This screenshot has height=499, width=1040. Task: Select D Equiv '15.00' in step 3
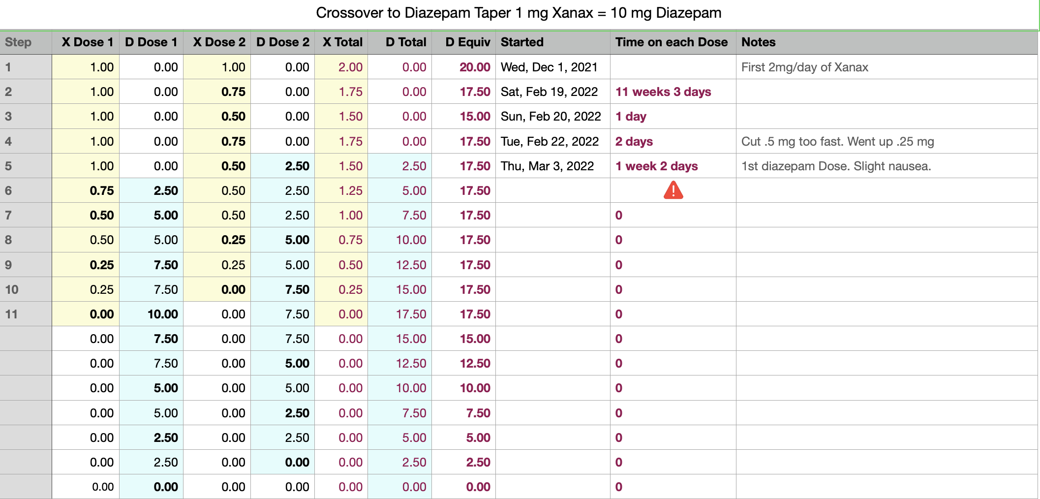pos(463,116)
